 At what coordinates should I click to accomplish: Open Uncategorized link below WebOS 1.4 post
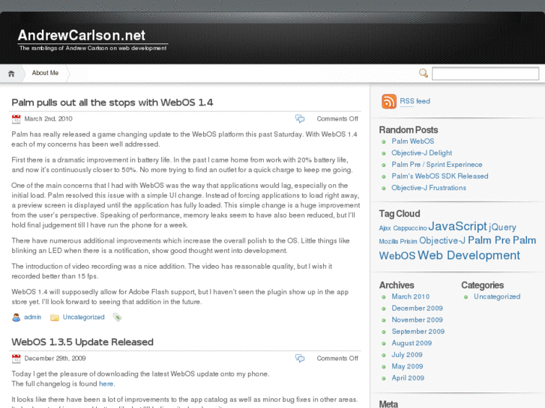pyautogui.click(x=83, y=317)
